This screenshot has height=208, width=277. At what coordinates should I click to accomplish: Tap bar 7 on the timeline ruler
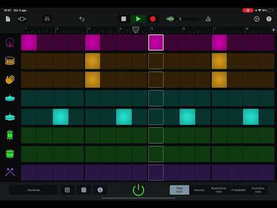tap(215, 29)
